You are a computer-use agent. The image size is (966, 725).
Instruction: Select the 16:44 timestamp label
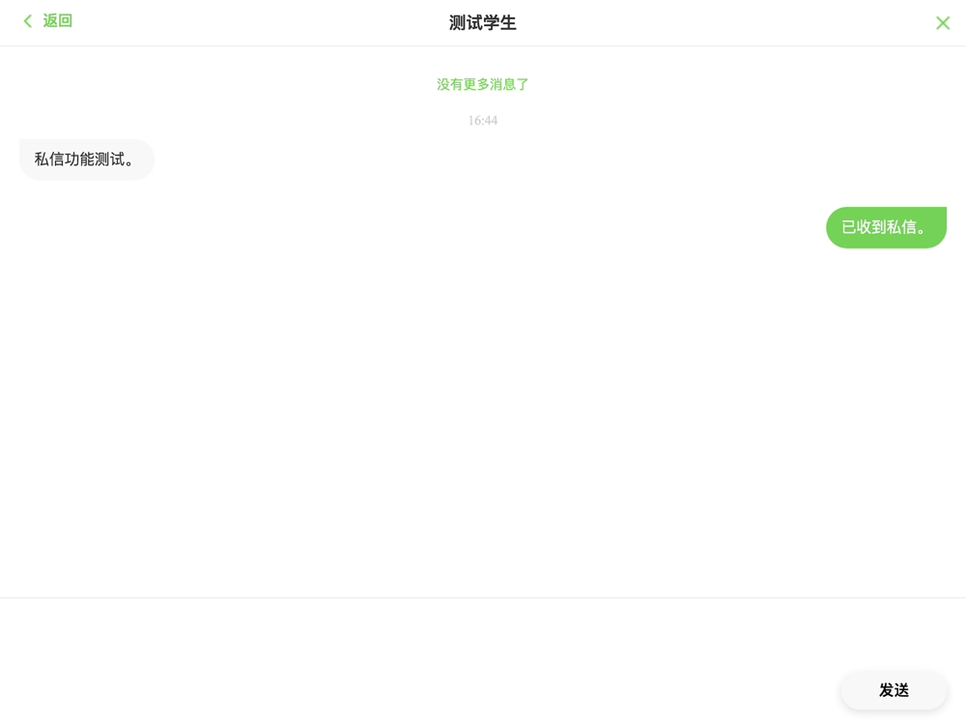click(x=482, y=120)
